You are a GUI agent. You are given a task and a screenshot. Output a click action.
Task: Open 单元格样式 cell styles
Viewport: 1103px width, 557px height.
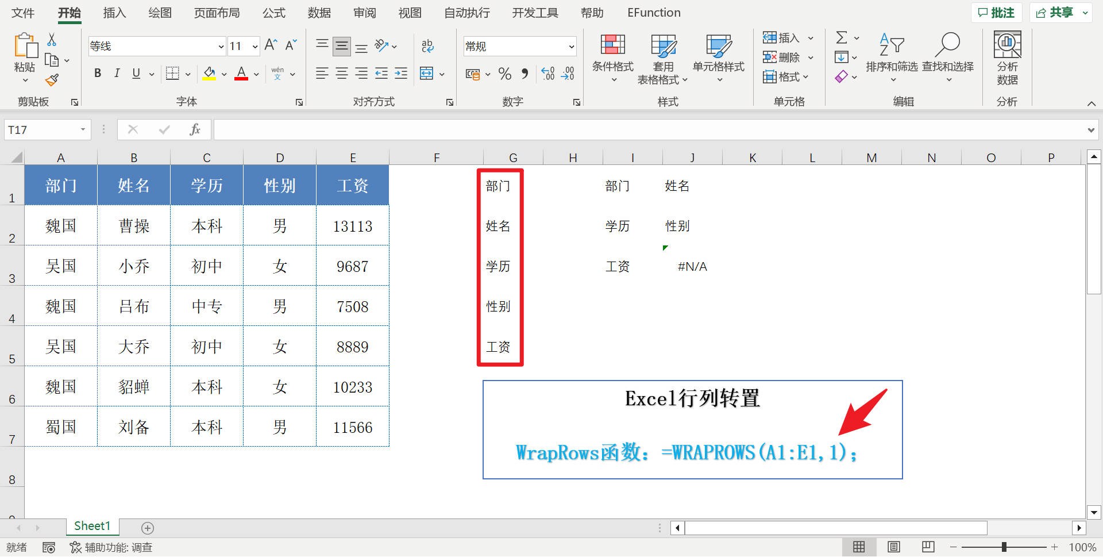(x=719, y=58)
